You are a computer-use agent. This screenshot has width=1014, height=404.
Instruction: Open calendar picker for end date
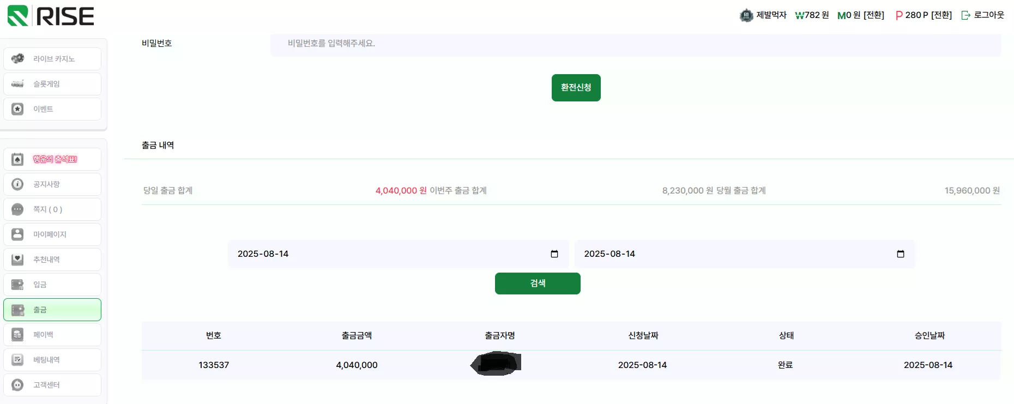coord(901,254)
